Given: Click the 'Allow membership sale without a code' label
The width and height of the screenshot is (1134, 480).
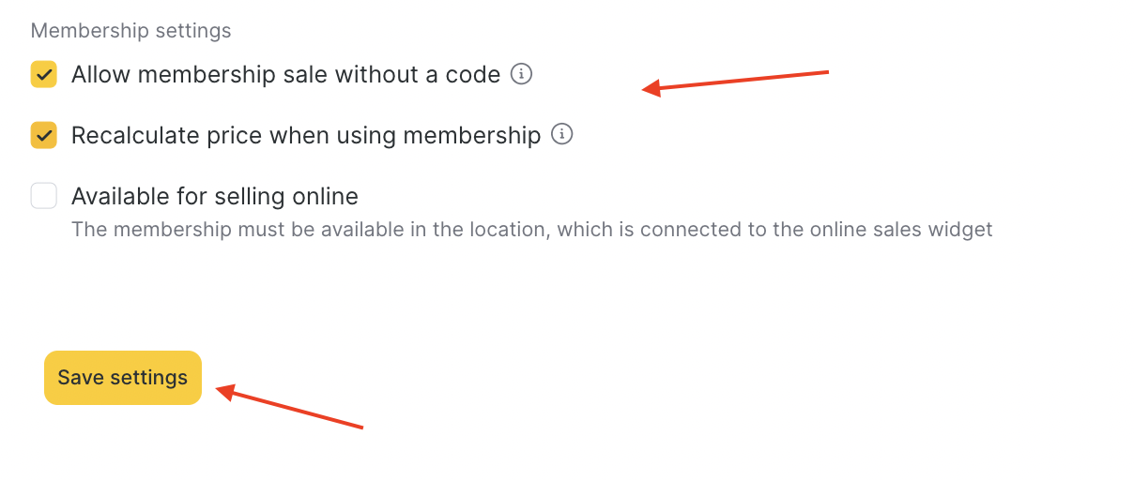Looking at the screenshot, I should pos(285,74).
